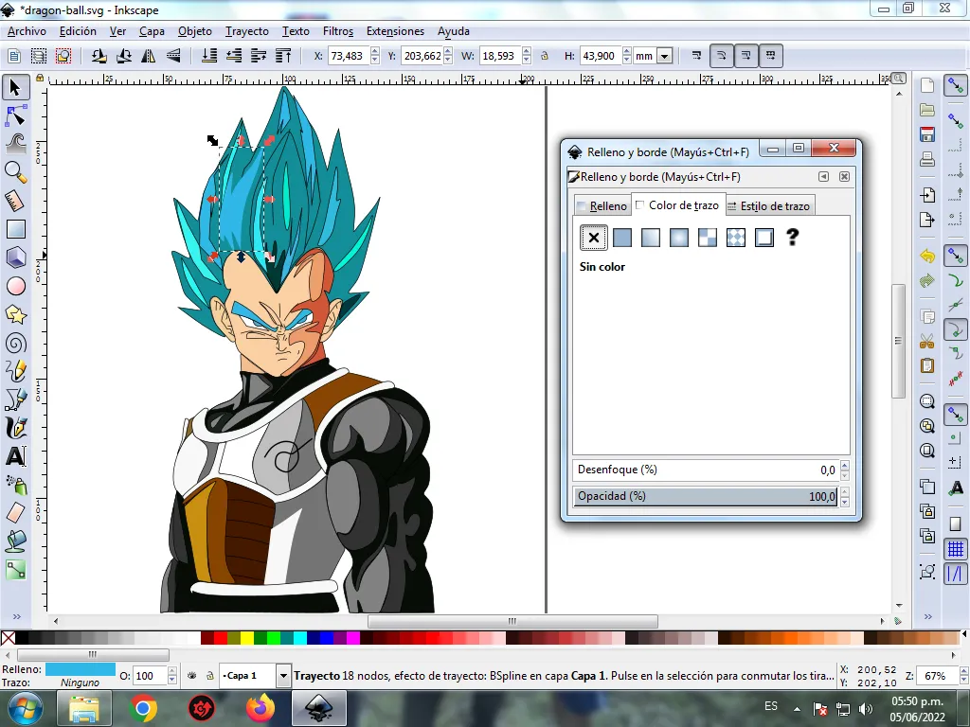Viewport: 970px width, 727px height.
Task: Toggle width/height lock ratio icon
Action: point(545,56)
